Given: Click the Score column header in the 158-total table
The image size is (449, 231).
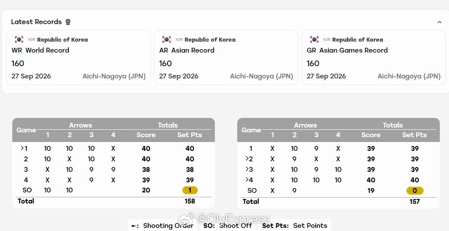Looking at the screenshot, I should (x=146, y=135).
